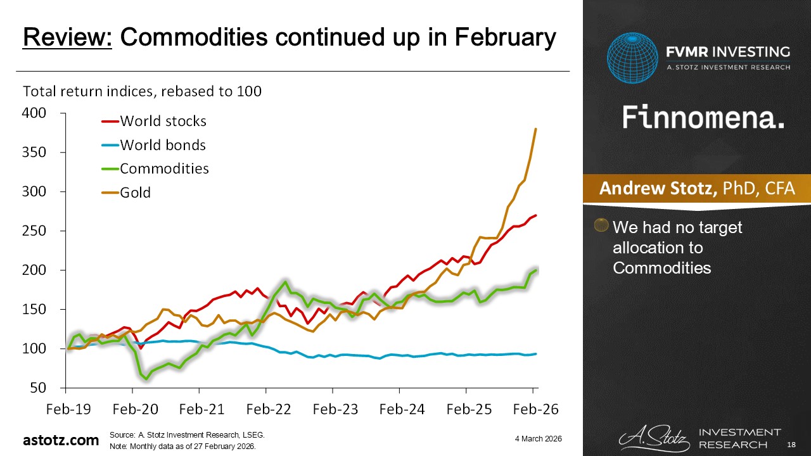Viewport: 811px width, 456px height.
Task: Click the Feb-19 x-axis label
Action: [x=66, y=409]
